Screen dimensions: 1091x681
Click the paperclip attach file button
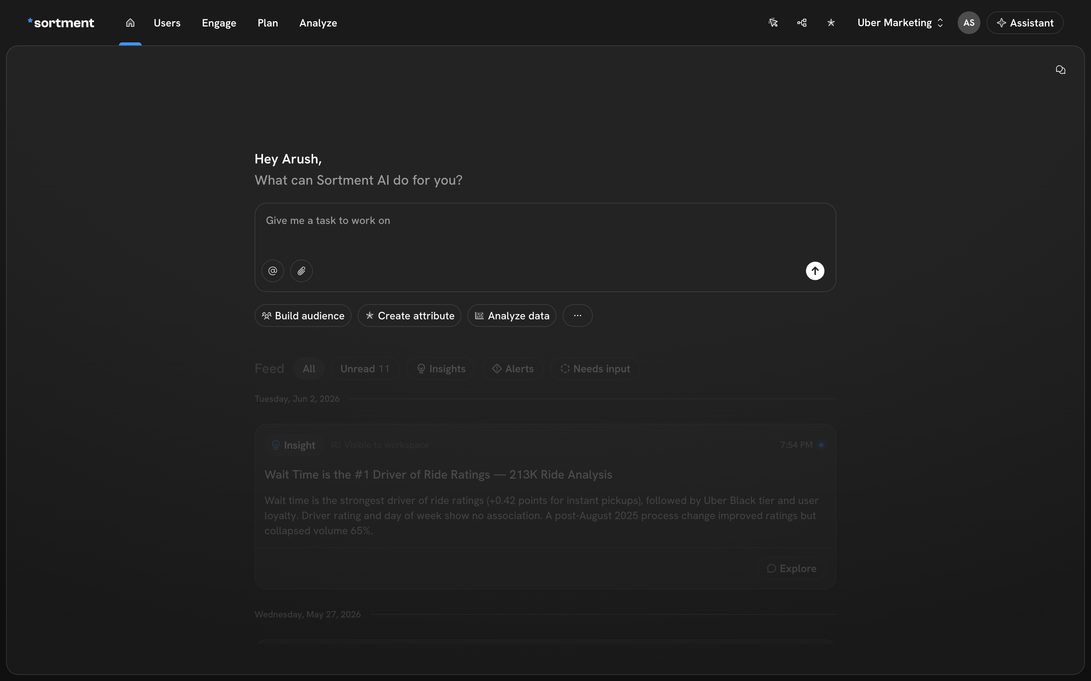302,271
